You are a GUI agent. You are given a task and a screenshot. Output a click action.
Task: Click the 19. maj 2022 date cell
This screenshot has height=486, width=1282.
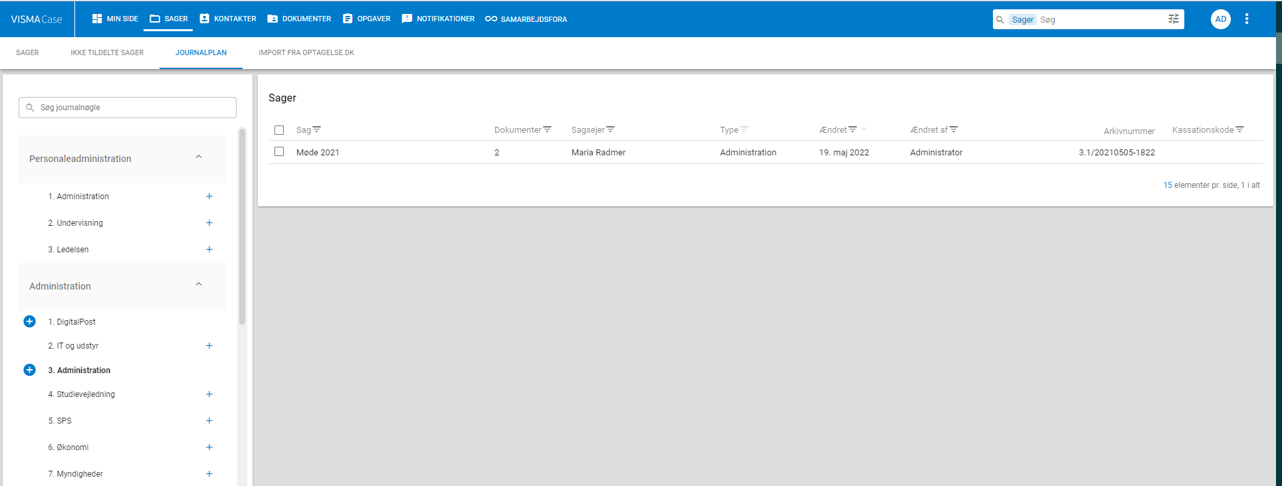(844, 153)
